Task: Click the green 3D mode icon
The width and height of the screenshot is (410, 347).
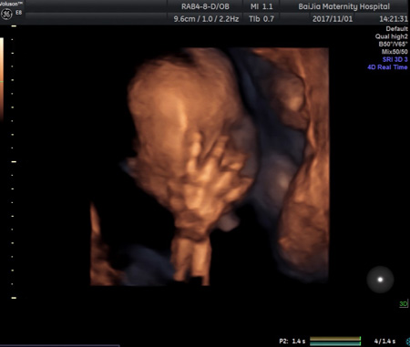Action: [x=404, y=304]
